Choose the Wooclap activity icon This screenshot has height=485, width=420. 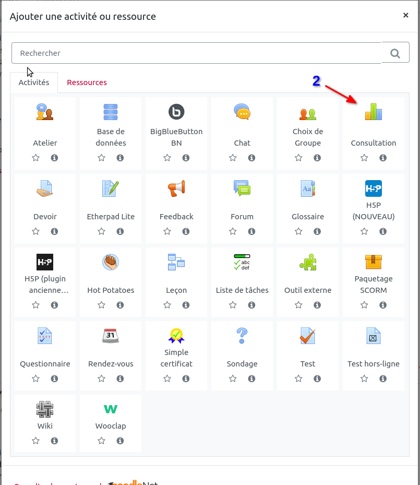(x=111, y=409)
